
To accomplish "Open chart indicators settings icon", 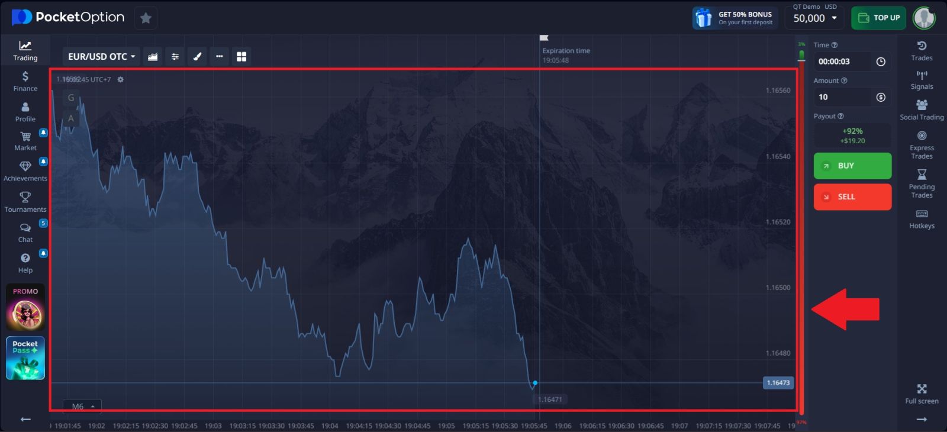I will (x=175, y=56).
